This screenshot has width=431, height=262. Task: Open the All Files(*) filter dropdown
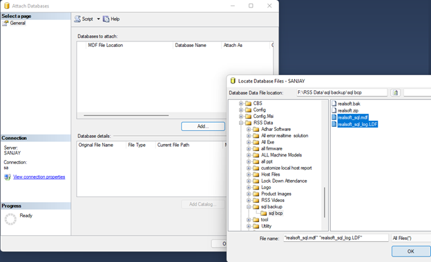[411, 238]
